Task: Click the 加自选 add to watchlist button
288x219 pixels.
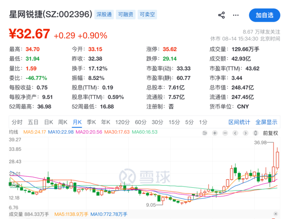Action: click(265, 15)
